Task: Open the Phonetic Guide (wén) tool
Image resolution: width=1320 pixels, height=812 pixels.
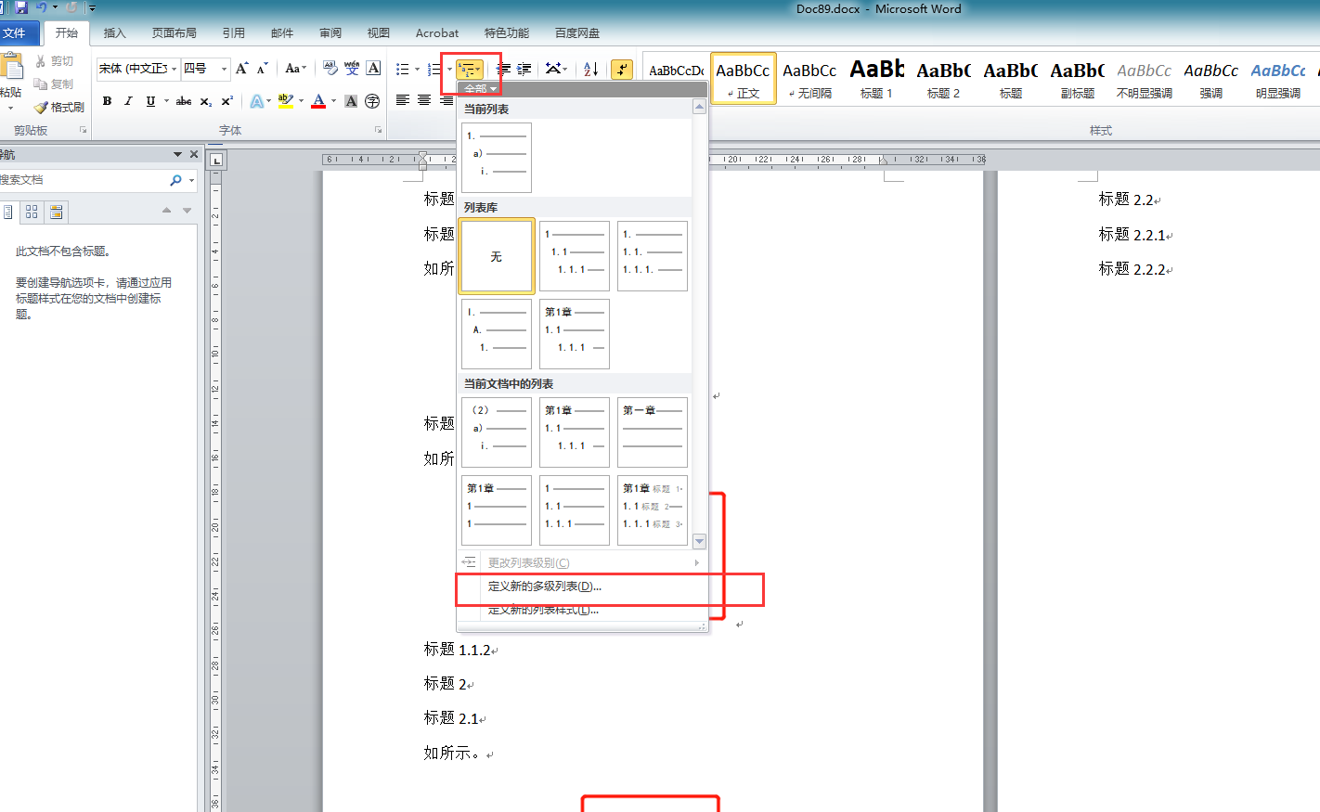Action: [x=352, y=69]
